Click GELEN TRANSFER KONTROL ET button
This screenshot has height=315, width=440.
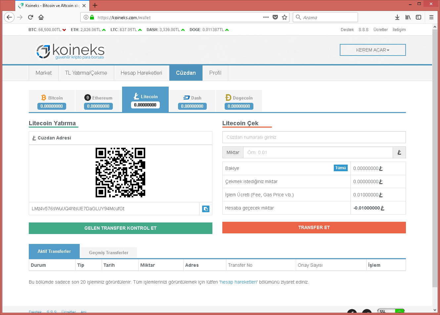(x=120, y=228)
